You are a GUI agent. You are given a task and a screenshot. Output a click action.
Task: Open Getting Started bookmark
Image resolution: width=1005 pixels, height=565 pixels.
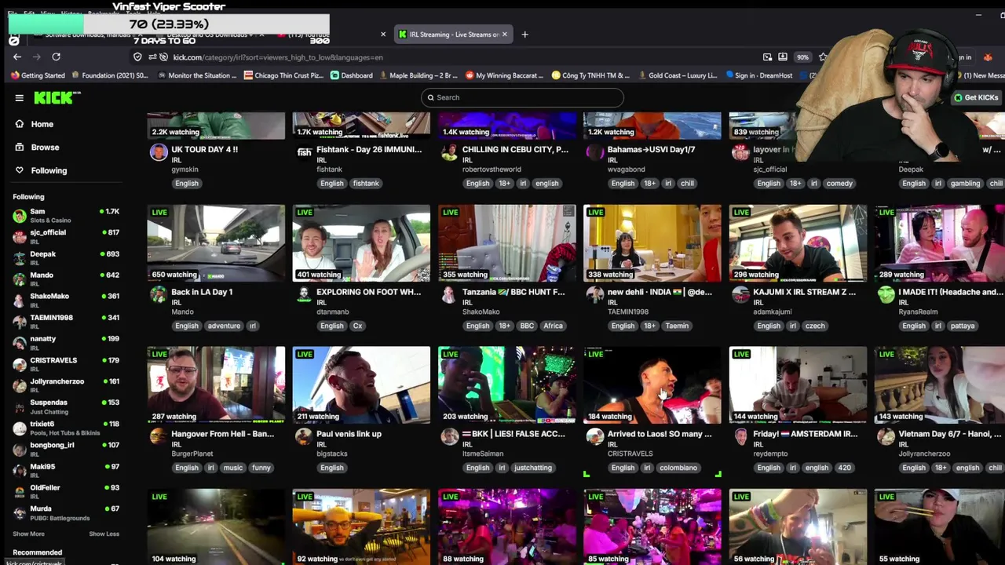pyautogui.click(x=38, y=75)
